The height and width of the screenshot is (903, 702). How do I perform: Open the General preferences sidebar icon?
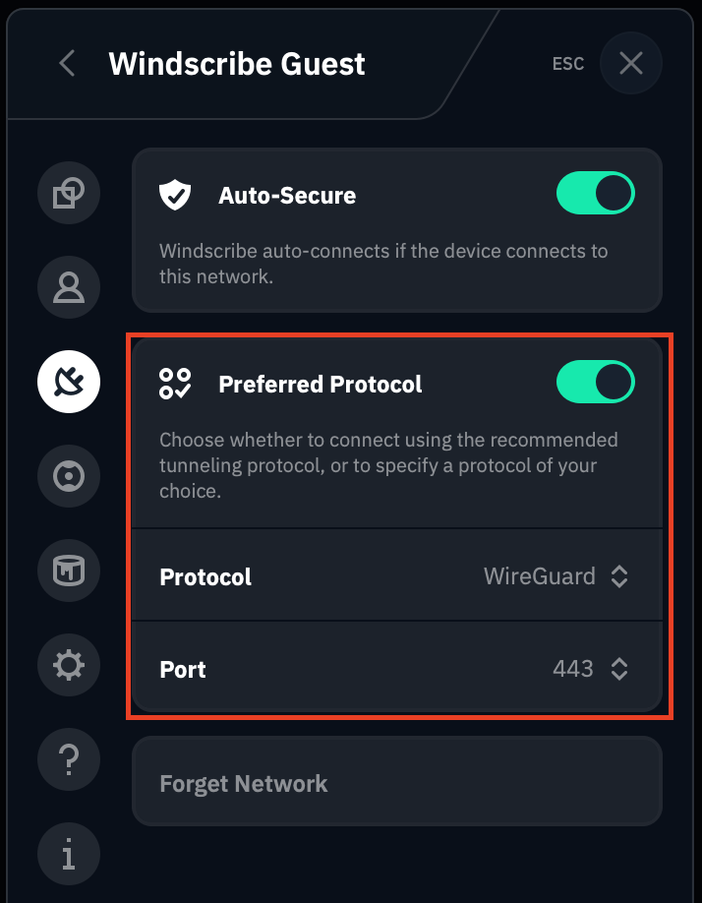(x=69, y=193)
